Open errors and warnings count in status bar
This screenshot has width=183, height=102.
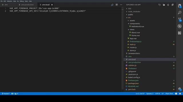click(x=15, y=93)
